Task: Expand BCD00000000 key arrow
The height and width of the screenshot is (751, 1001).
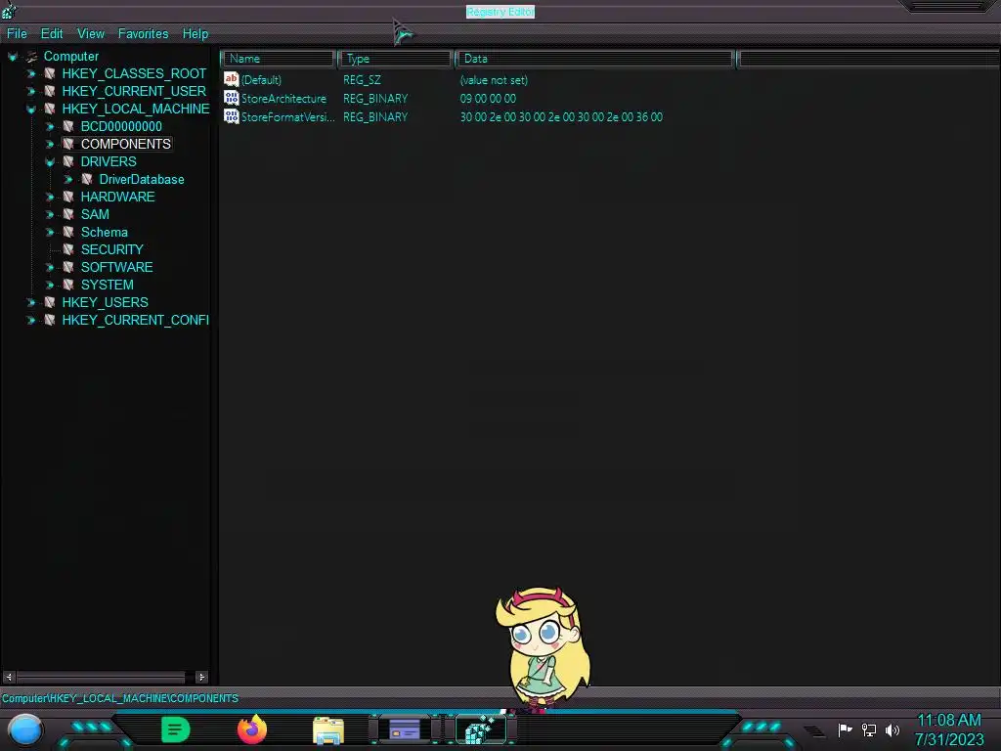Action: pos(49,127)
